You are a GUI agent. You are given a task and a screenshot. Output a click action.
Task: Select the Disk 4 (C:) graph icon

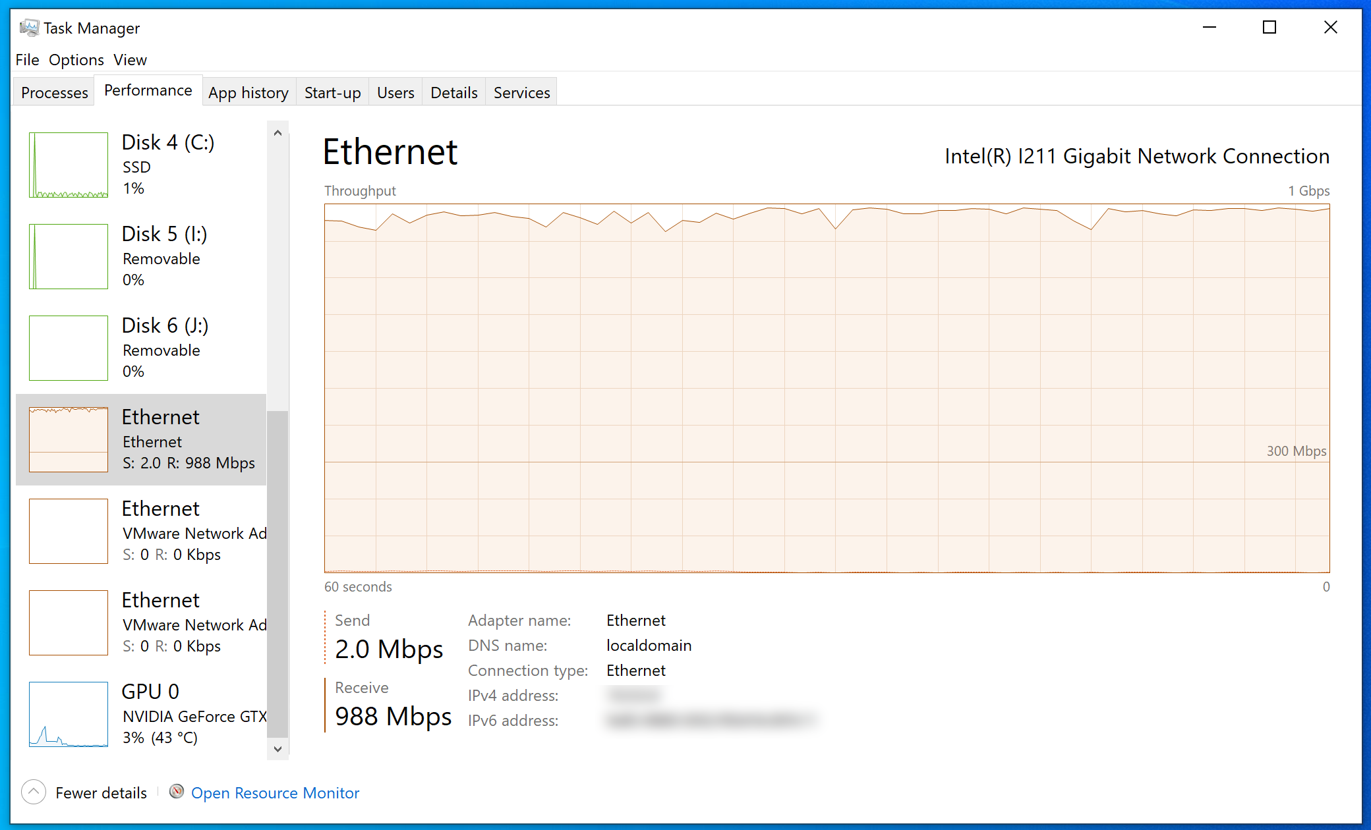coord(67,165)
